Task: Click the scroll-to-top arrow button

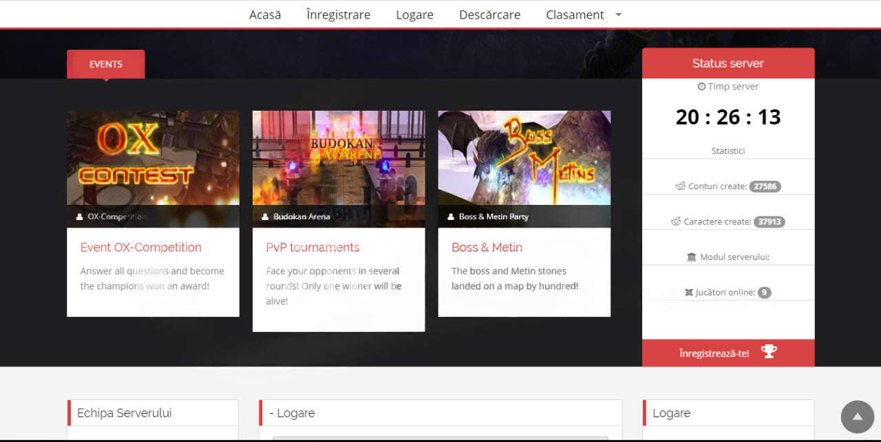Action: click(856, 417)
